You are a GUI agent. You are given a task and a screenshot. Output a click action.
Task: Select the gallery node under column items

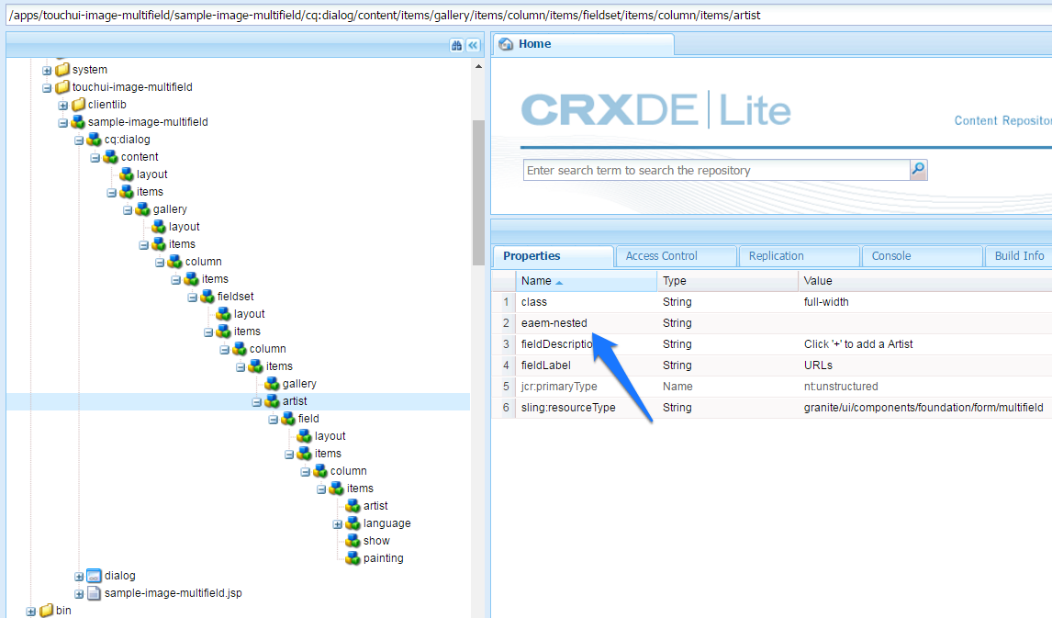(298, 383)
